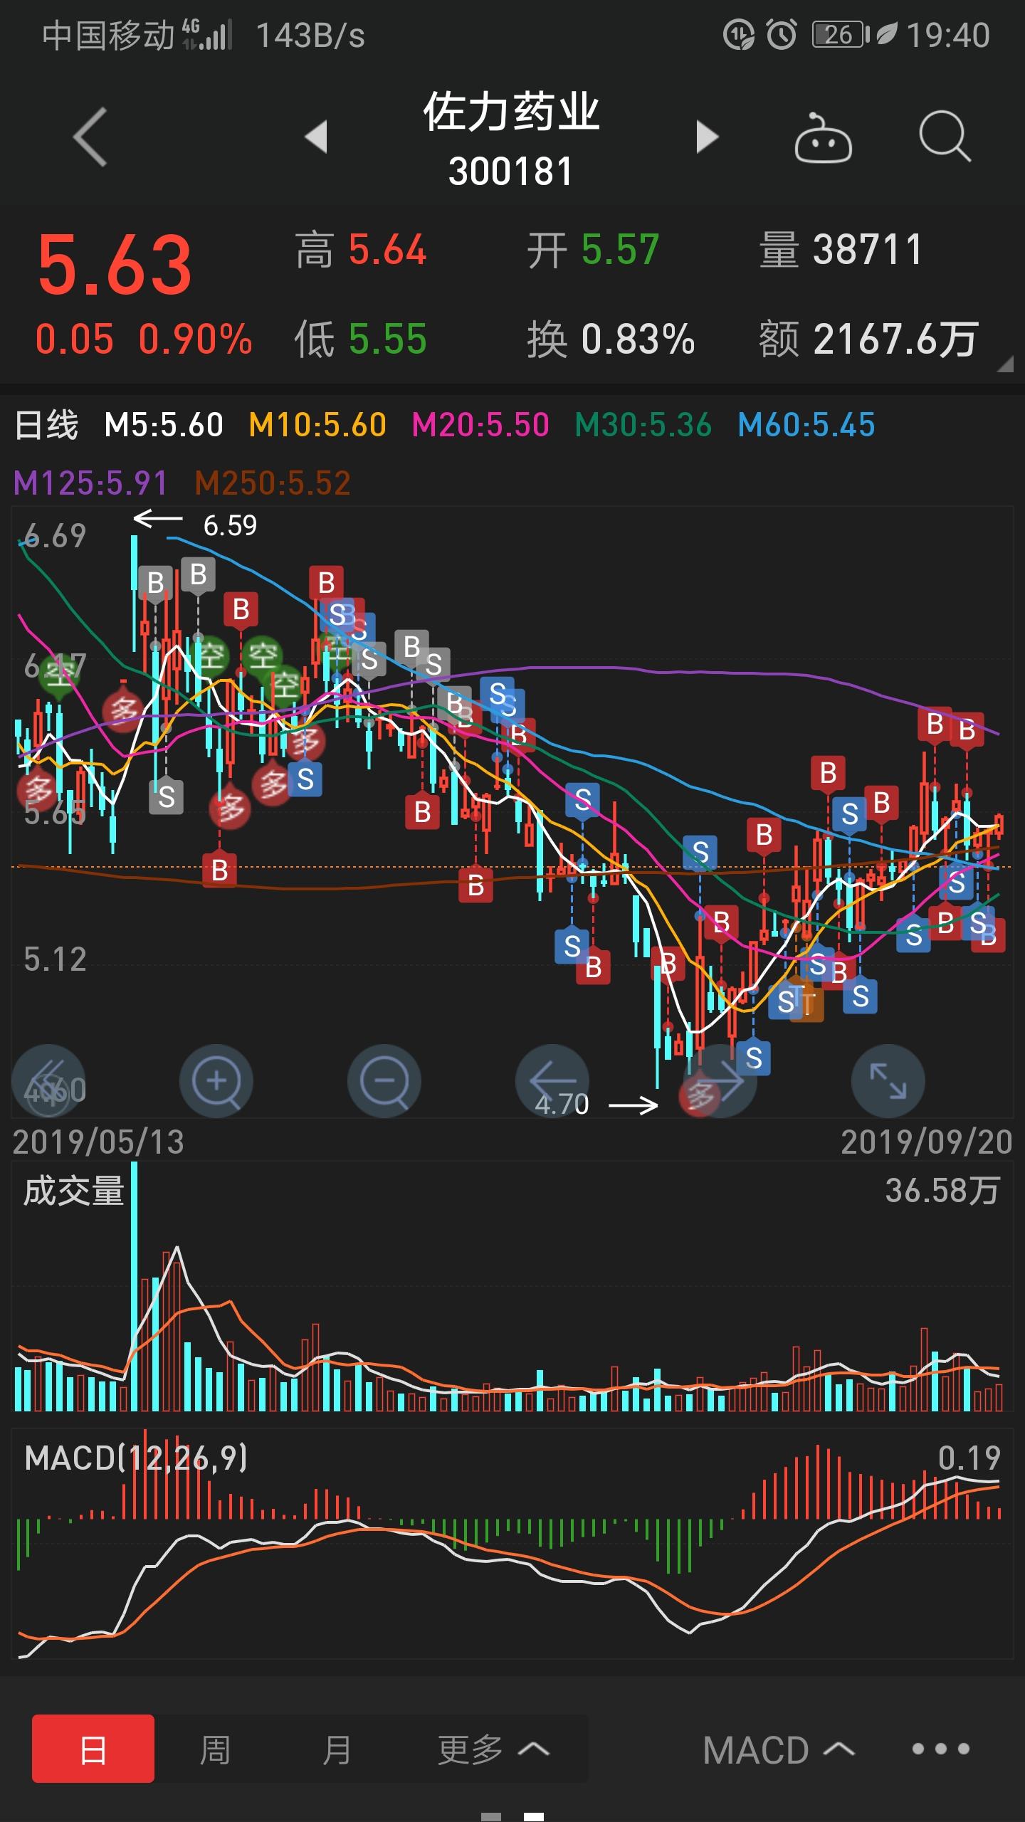
Task: Tap the 4G signal strength indicator
Action: tap(206, 35)
